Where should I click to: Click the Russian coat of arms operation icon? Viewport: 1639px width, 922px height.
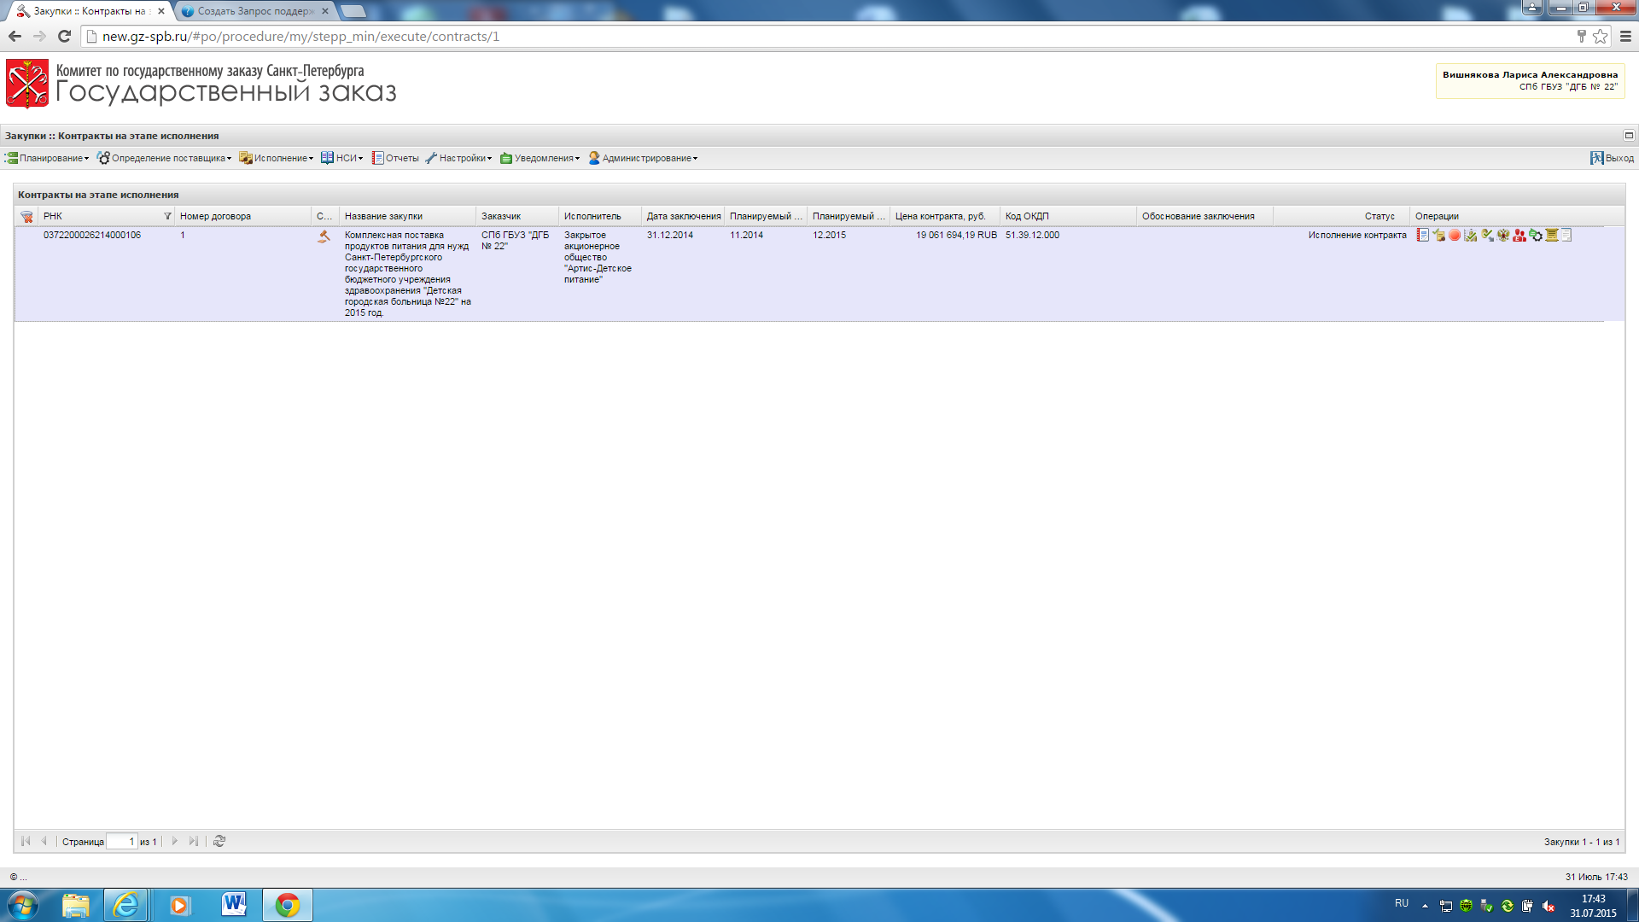(1503, 235)
